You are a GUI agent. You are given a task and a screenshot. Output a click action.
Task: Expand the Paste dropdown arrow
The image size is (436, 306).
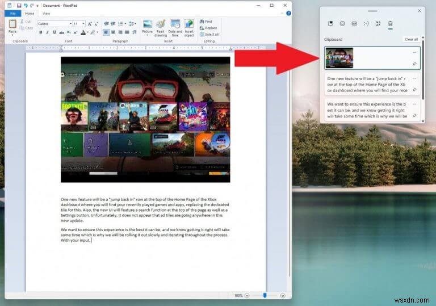(x=12, y=35)
